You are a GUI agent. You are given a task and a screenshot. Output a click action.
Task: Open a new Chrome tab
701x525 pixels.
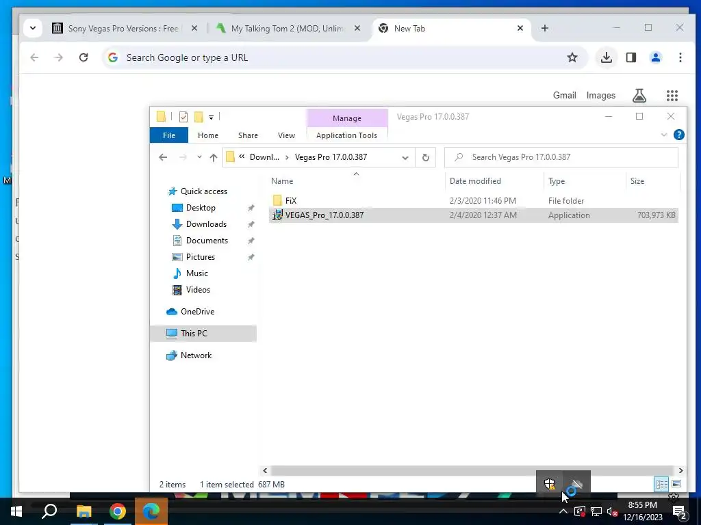coord(544,28)
